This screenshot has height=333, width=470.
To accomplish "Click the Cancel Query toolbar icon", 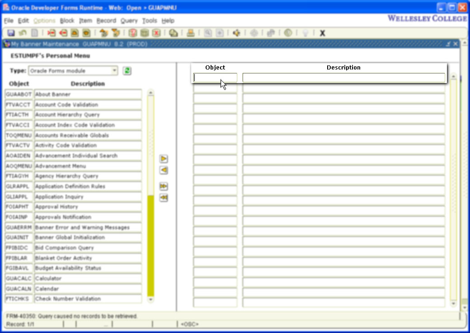I will click(x=156, y=33).
